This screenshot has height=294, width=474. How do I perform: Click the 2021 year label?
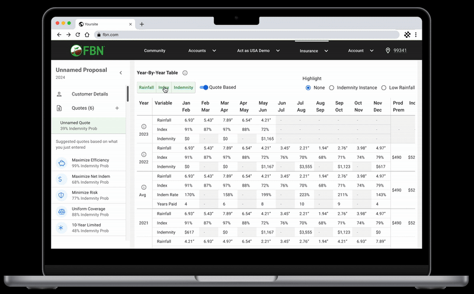tap(143, 223)
